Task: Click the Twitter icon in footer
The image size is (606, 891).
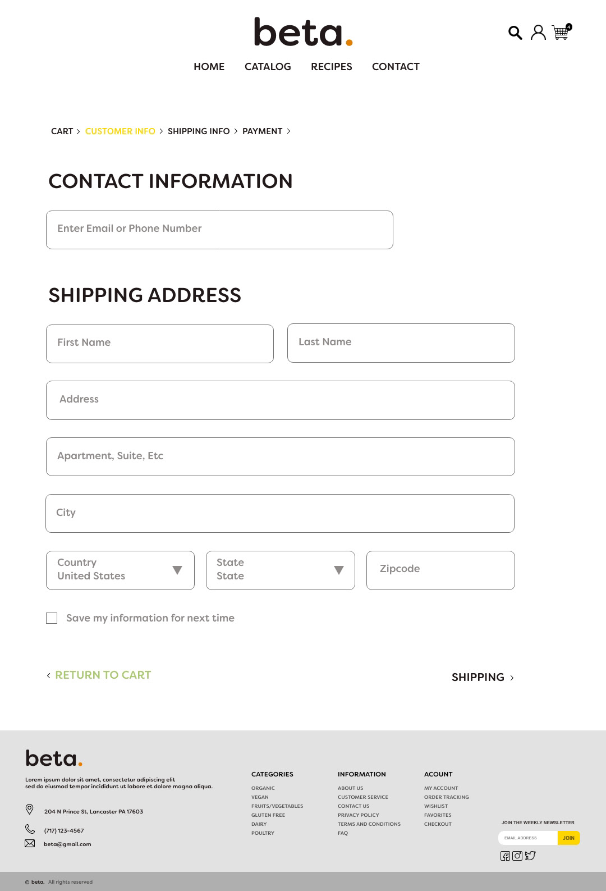Action: (x=530, y=856)
